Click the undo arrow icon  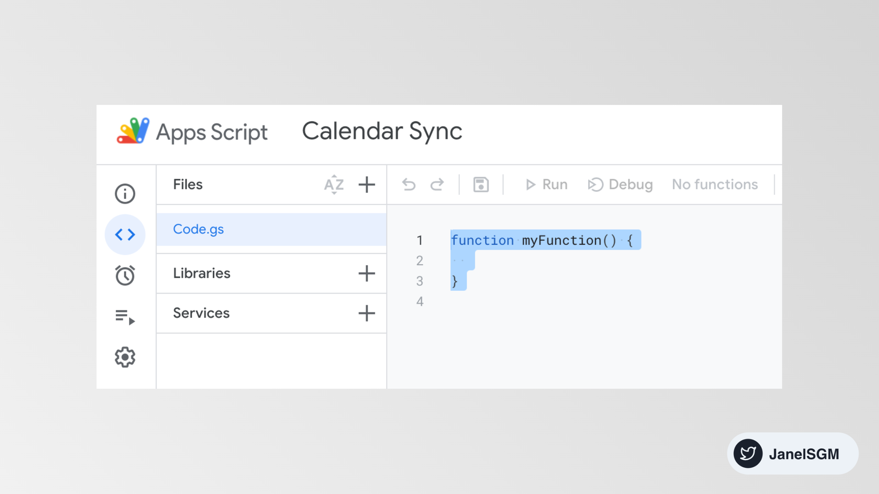[408, 184]
